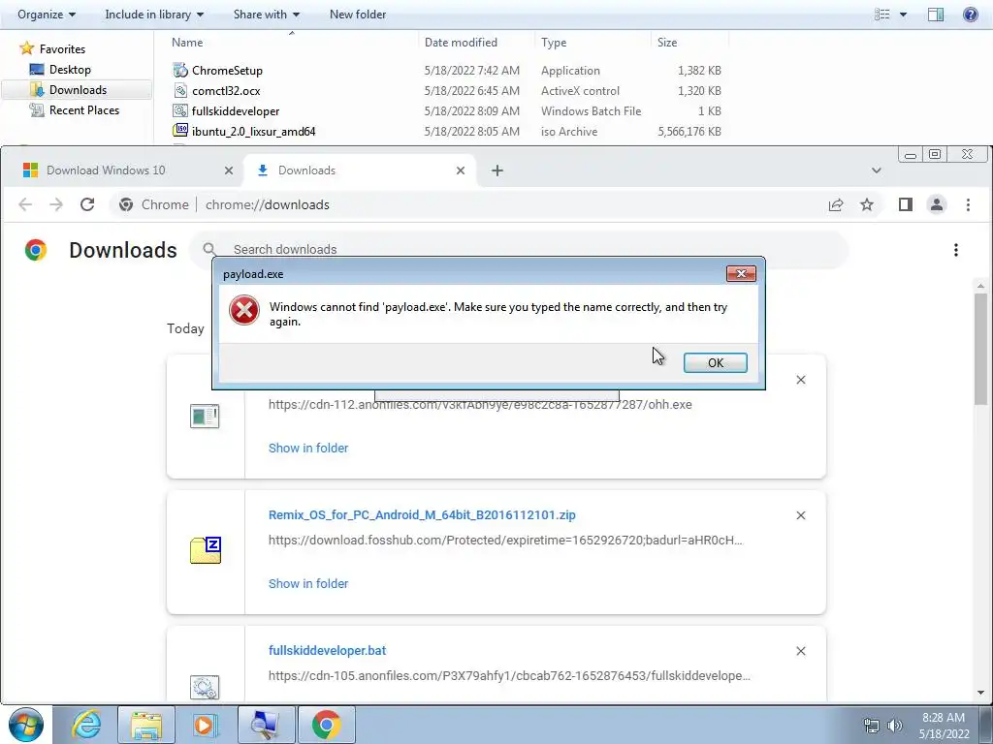This screenshot has height=744, width=993.
Task: Select Desktop under Favorites
Action: 70,70
